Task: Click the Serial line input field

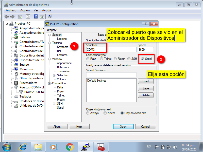Action: tap(111, 49)
